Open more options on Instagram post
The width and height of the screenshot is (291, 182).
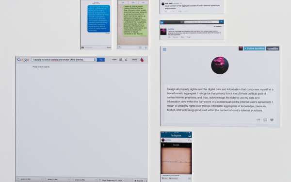tap(189, 178)
